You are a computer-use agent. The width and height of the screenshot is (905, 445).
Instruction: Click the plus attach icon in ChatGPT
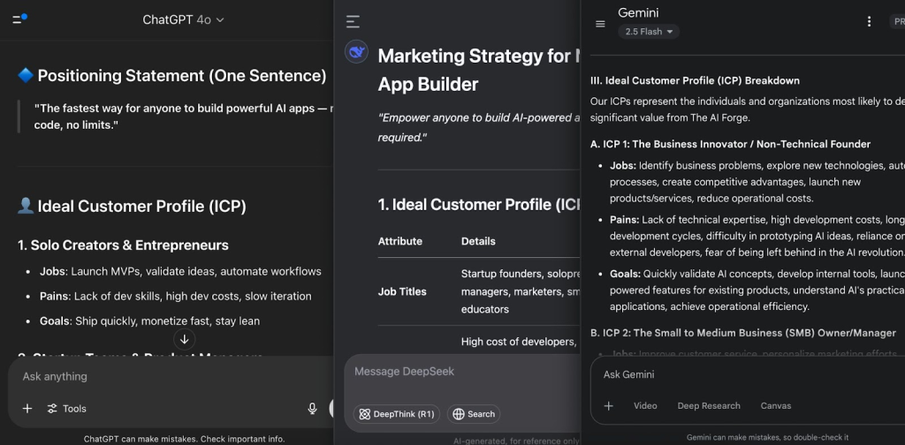[x=27, y=409]
